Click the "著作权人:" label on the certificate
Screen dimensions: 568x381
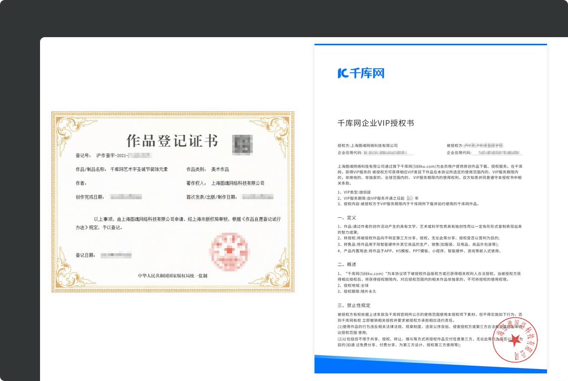coord(196,183)
